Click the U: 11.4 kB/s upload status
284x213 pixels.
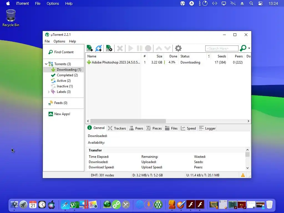tap(203, 175)
